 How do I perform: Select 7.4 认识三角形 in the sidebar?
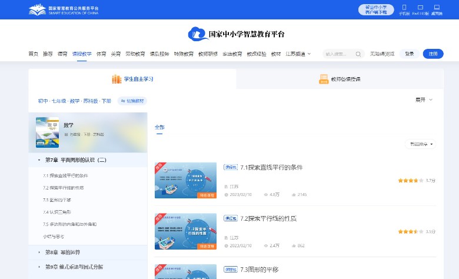pyautogui.click(x=57, y=212)
